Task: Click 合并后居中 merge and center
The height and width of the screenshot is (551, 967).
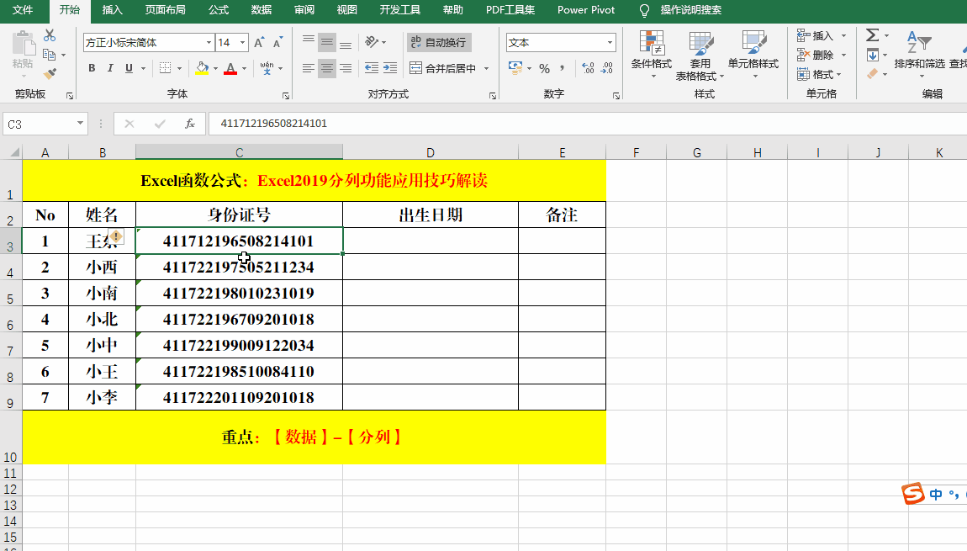Action: [x=443, y=68]
